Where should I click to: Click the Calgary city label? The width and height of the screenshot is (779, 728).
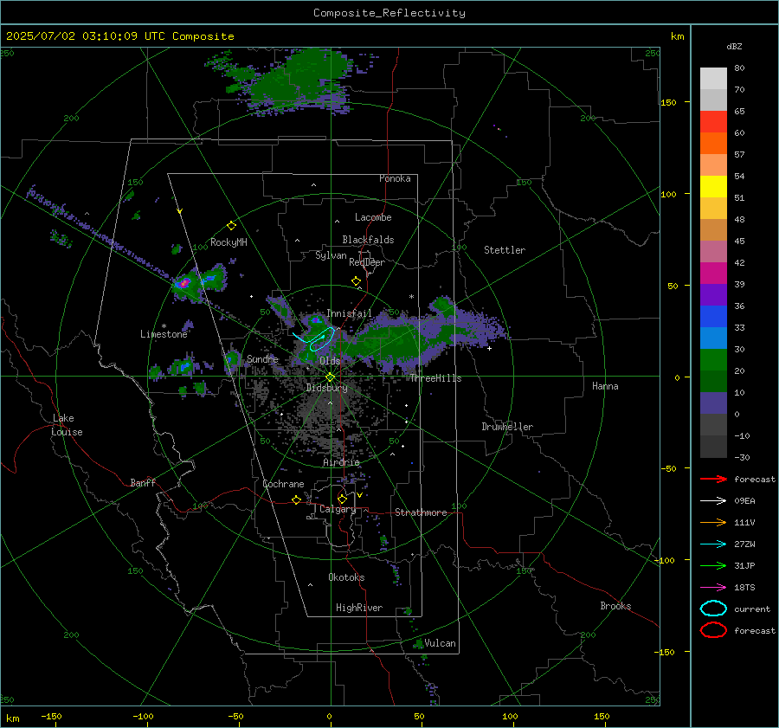[338, 509]
